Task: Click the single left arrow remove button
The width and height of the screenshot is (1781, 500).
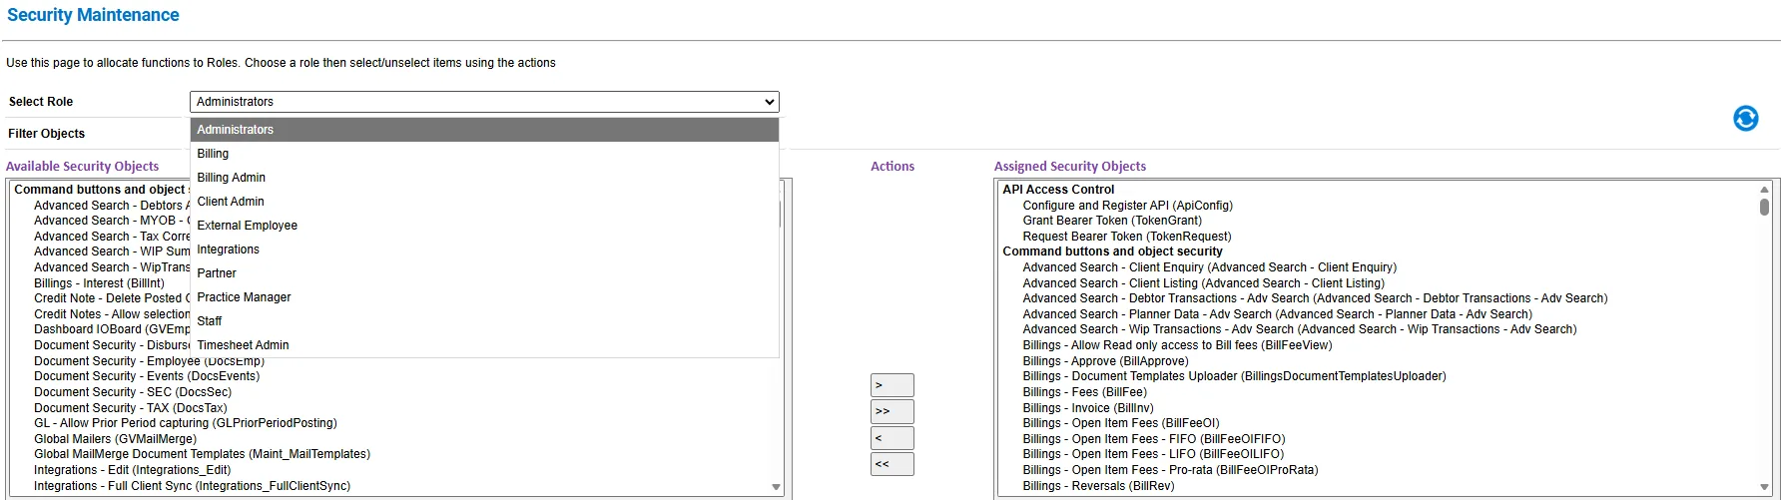Action: click(x=891, y=438)
